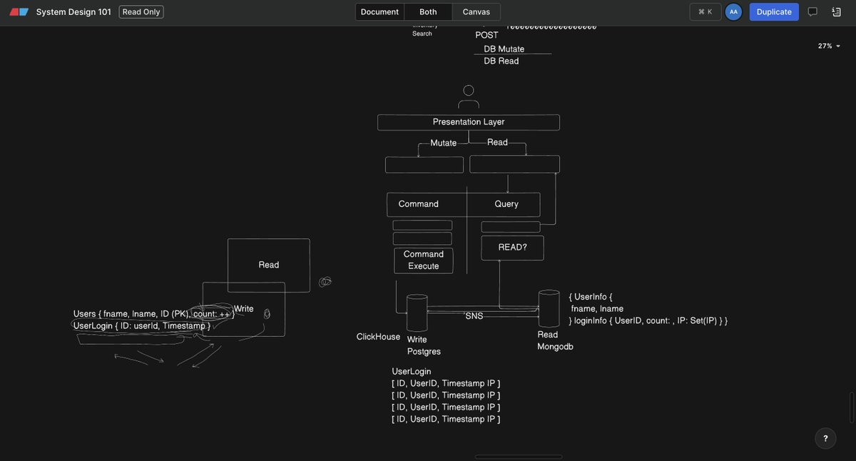The width and height of the screenshot is (856, 461).
Task: Select the empty box under Read arrow
Action: 514,164
